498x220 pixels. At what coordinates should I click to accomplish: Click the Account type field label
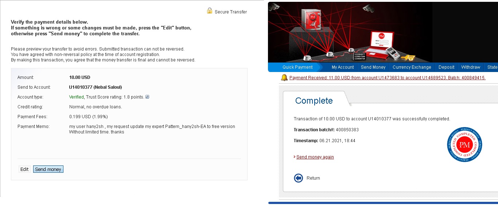point(30,97)
